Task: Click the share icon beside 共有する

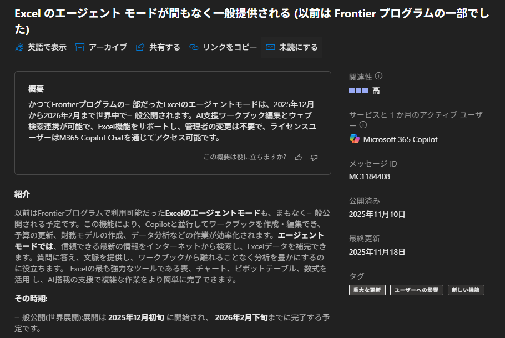Action: 140,48
